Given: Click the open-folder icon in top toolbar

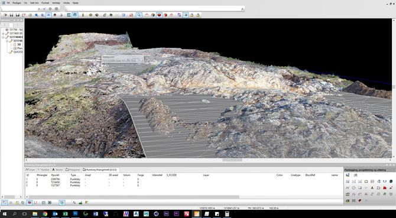Looking at the screenshot, I should pos(5,15).
